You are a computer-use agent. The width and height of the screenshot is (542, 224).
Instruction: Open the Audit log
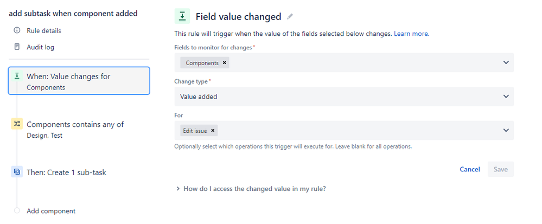41,47
